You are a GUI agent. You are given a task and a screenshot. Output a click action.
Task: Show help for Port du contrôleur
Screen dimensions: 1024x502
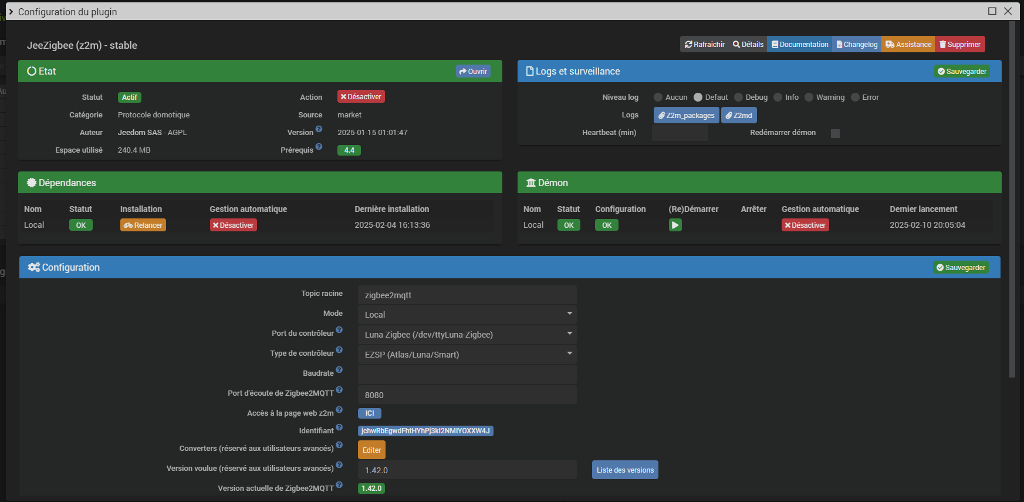[339, 330]
